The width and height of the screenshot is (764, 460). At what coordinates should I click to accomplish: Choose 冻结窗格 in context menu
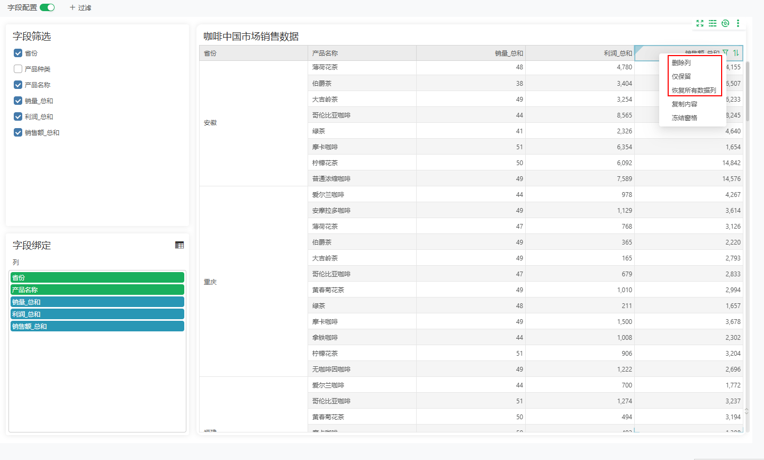click(x=684, y=118)
